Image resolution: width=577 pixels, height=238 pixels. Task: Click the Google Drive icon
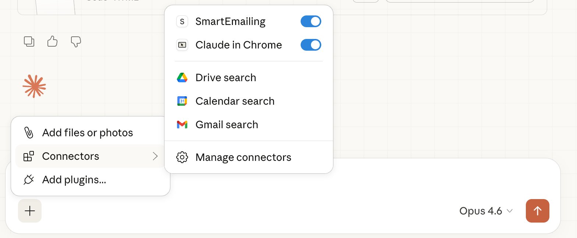[x=182, y=77]
